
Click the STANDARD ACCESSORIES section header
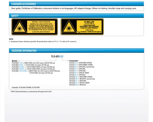pos(76,4)
